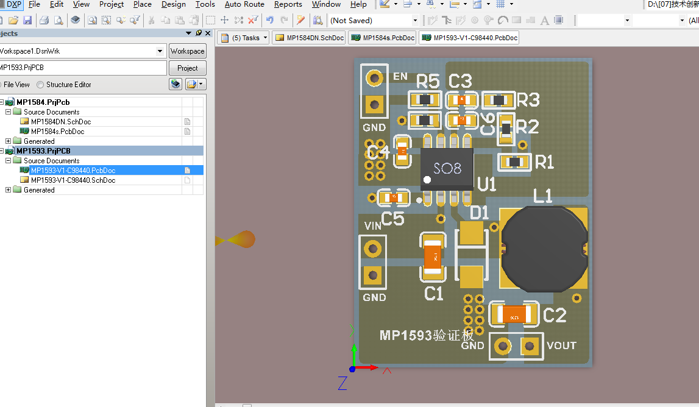Open the Design menu
This screenshot has height=407, width=699.
(174, 4)
